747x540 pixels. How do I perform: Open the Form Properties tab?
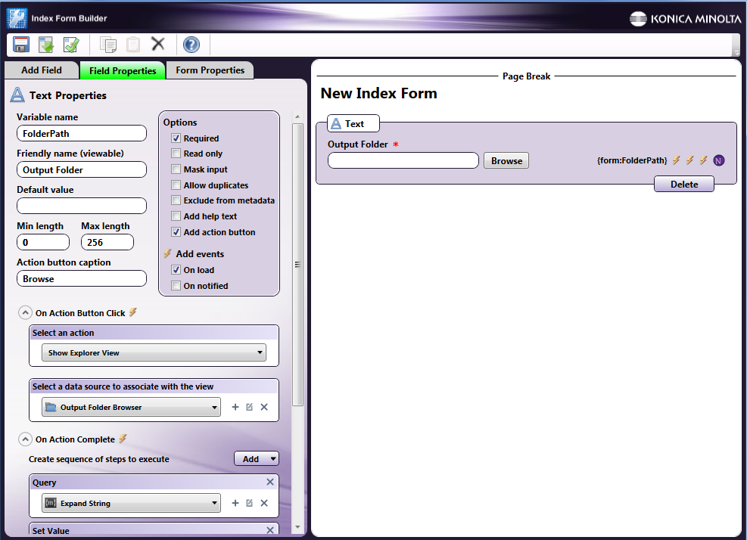(210, 70)
